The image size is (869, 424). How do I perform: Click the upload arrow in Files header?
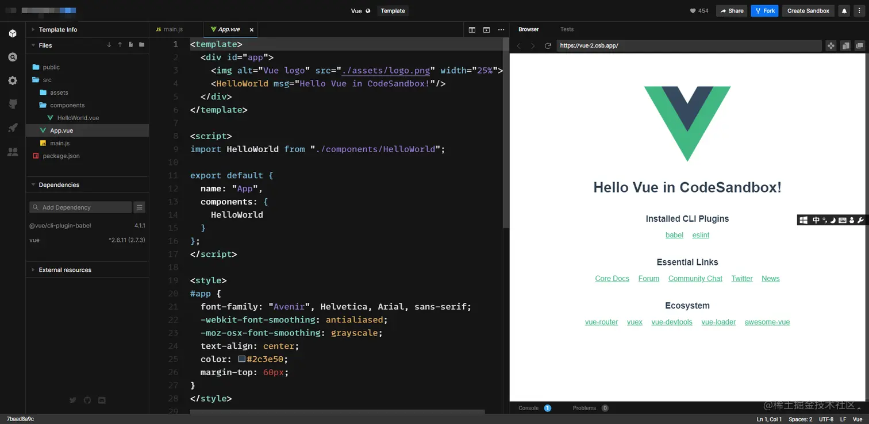point(120,45)
